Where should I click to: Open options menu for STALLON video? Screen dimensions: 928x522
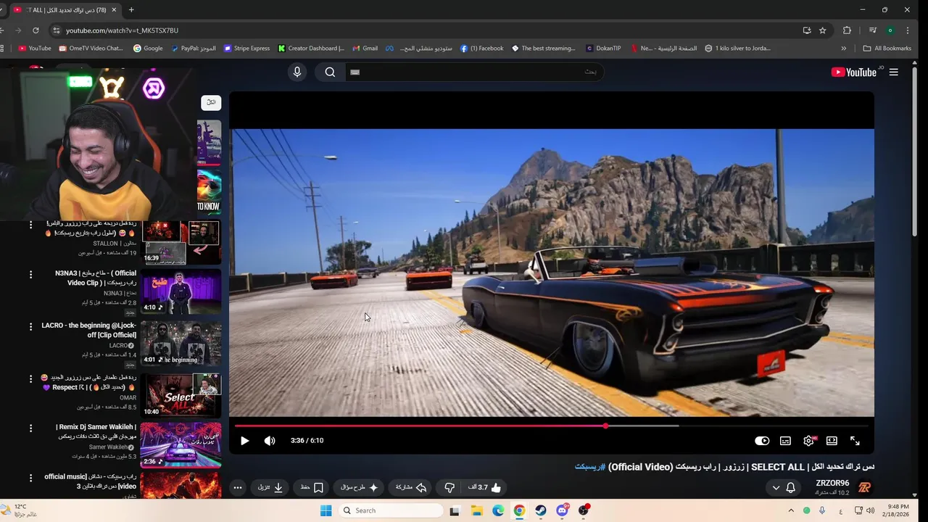(x=30, y=225)
